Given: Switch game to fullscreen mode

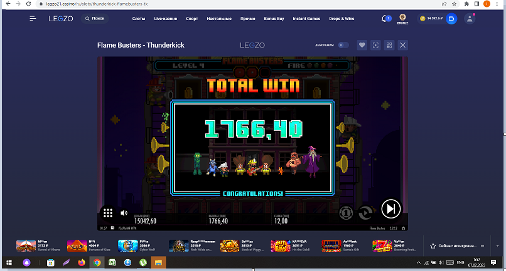Looking at the screenshot, I should point(375,46).
